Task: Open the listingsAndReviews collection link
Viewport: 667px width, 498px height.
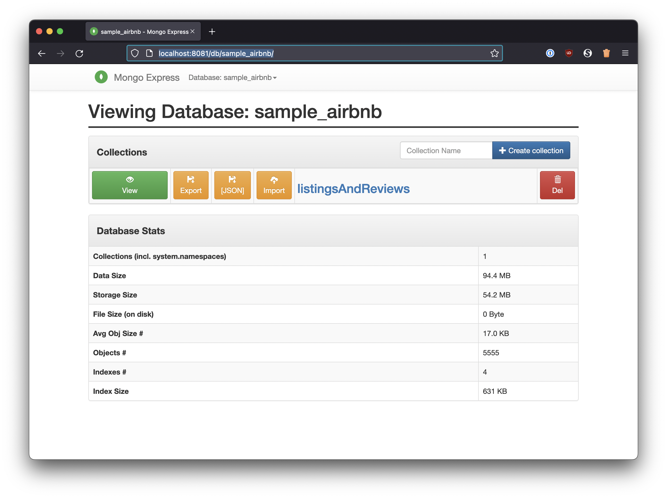Action: point(353,189)
